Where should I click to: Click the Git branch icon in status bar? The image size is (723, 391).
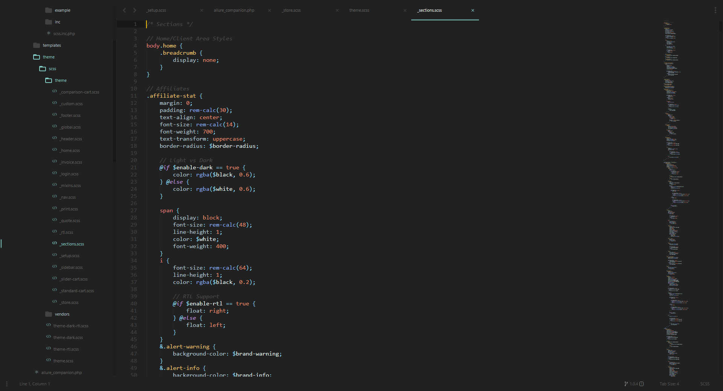[626, 384]
